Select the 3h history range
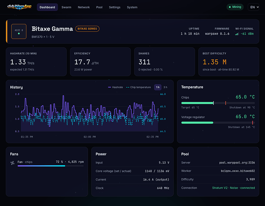 (165, 87)
